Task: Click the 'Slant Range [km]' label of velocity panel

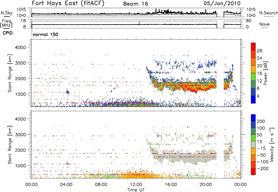Action: 10,145
